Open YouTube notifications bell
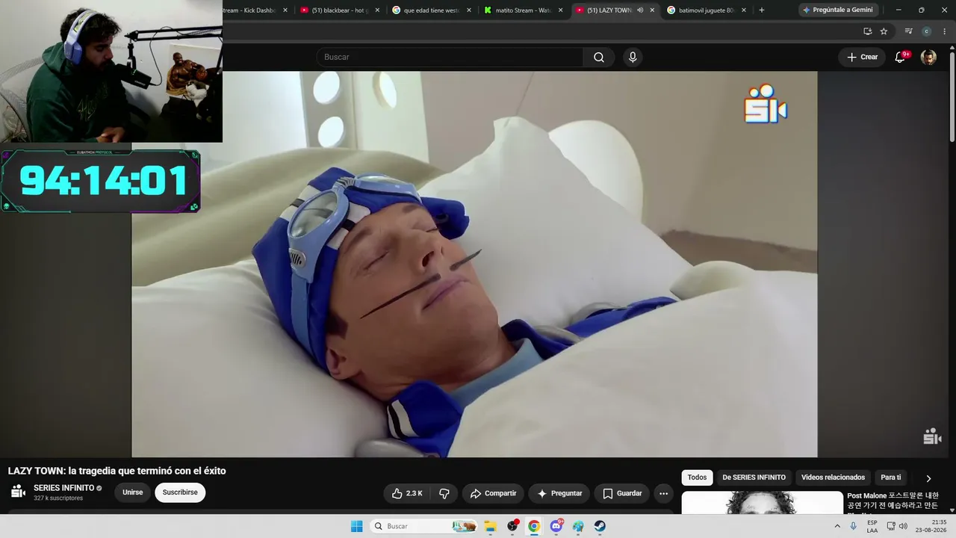The width and height of the screenshot is (956, 538). pyautogui.click(x=900, y=57)
